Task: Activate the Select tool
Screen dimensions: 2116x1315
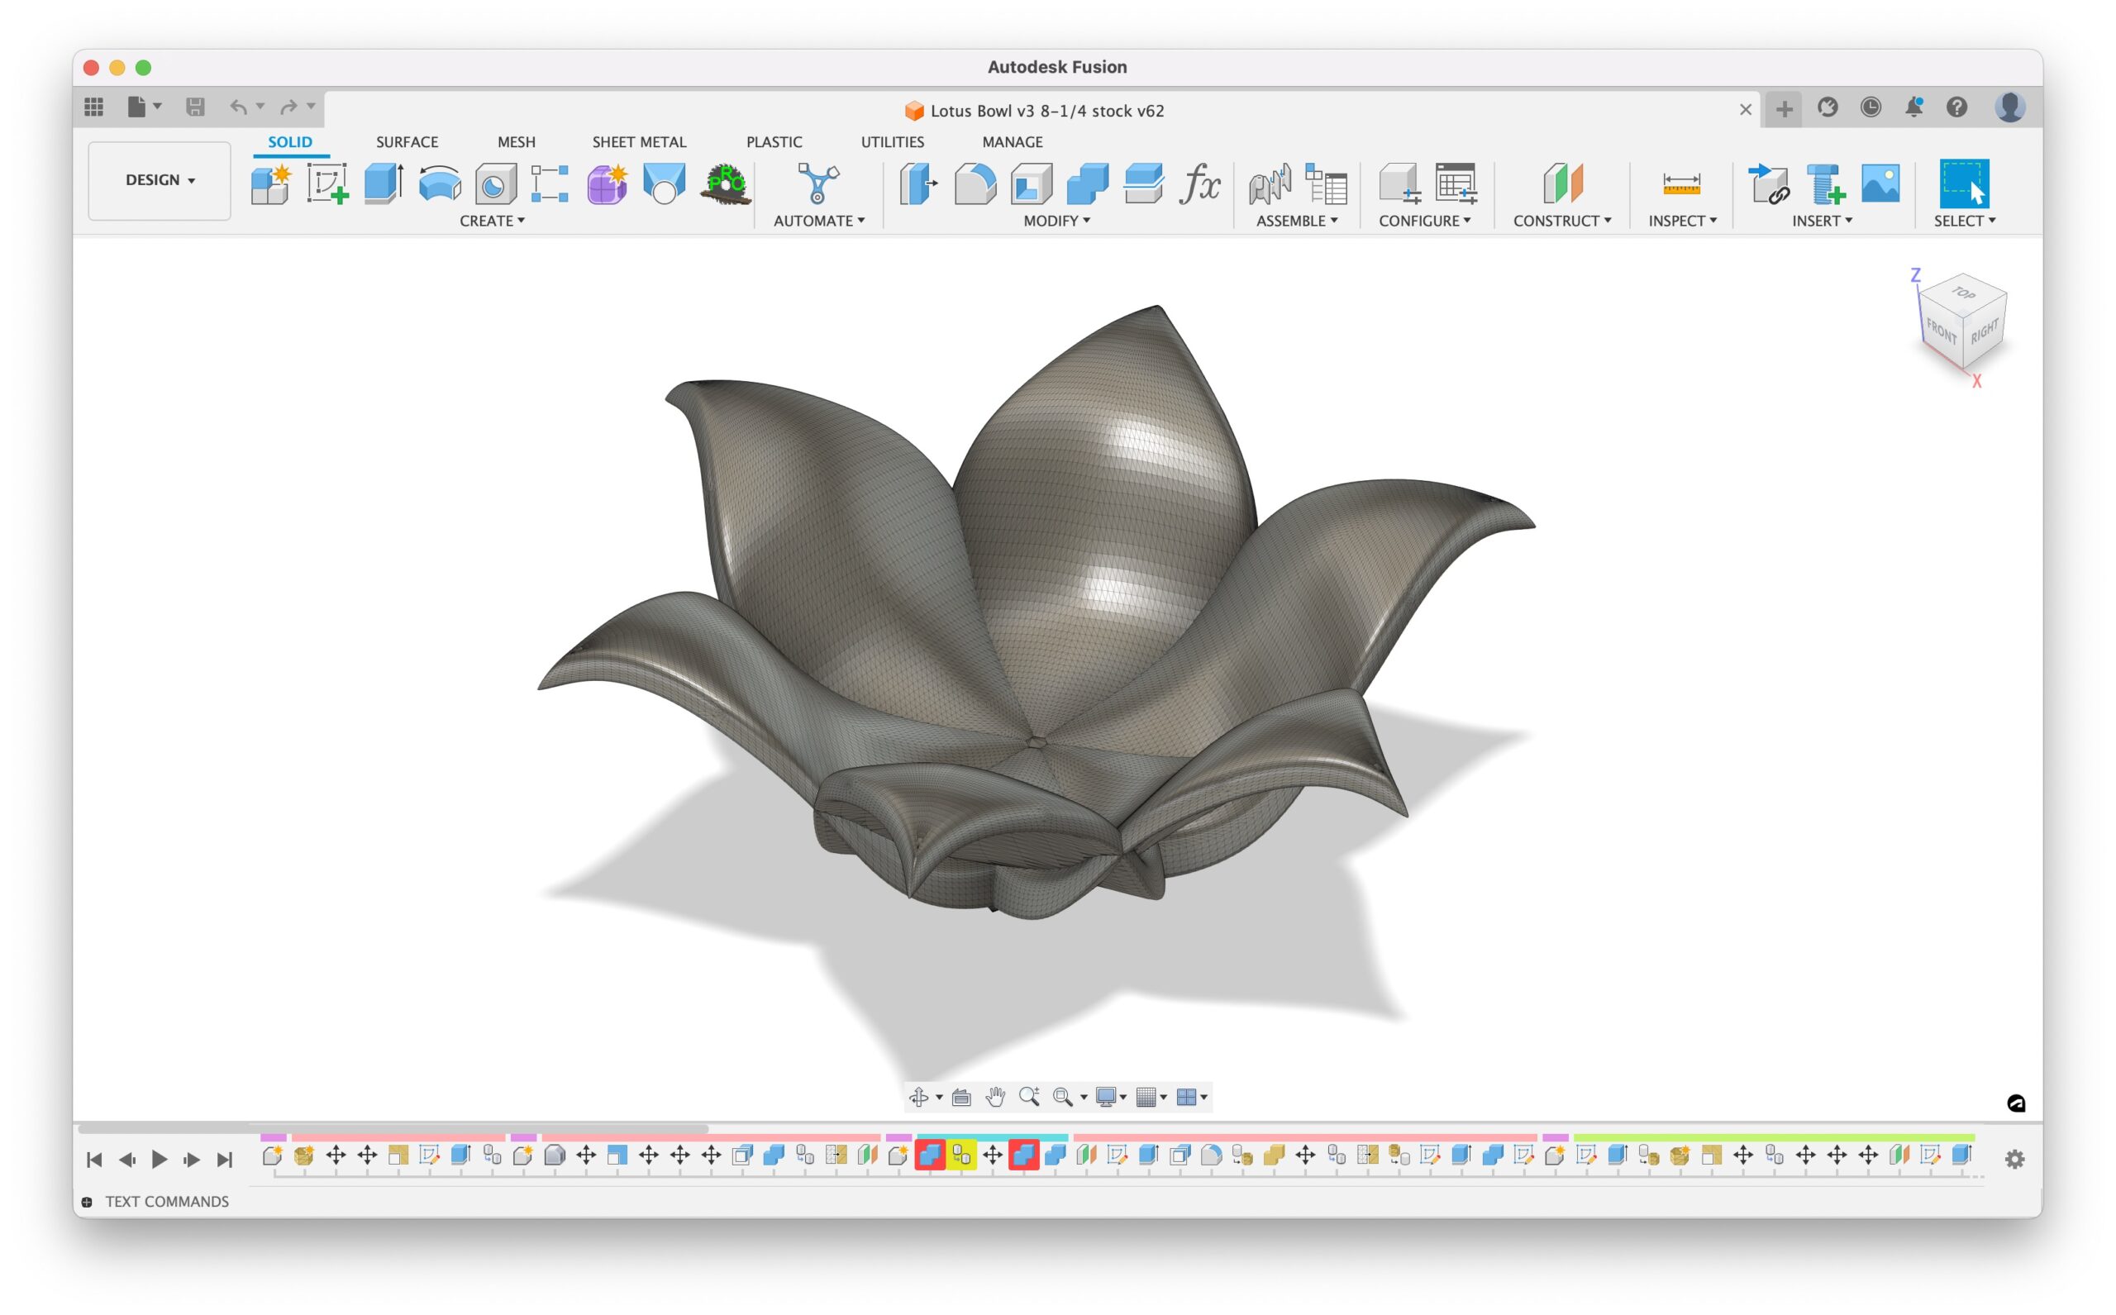Action: point(1964,183)
